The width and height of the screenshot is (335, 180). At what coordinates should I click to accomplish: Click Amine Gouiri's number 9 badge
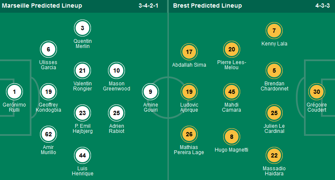[x=150, y=91]
